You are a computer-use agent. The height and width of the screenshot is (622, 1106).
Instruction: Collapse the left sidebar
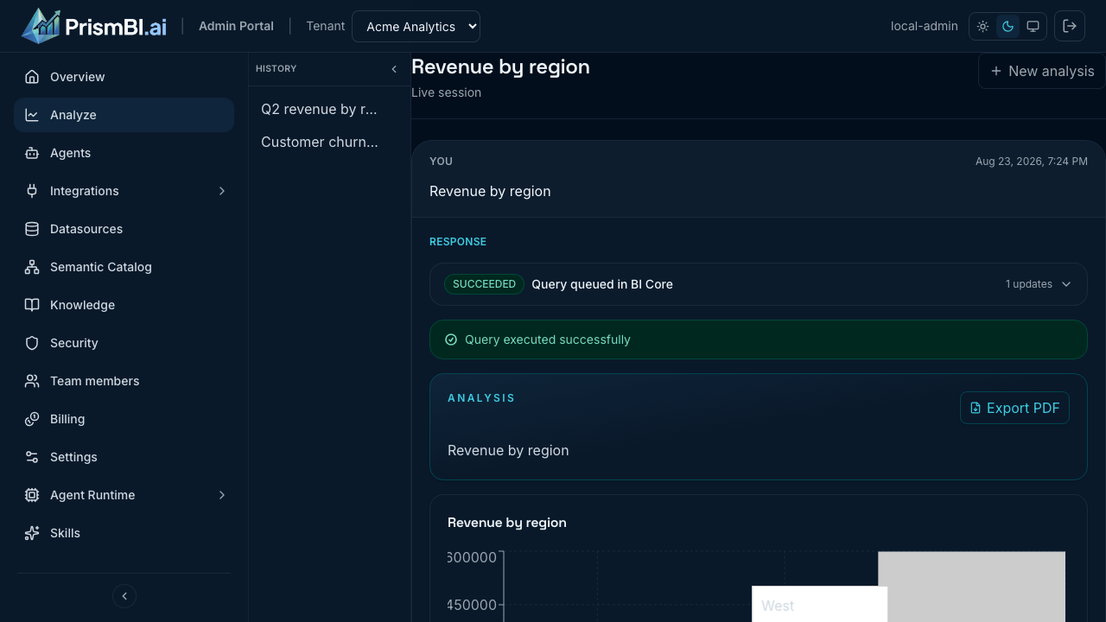tap(124, 596)
